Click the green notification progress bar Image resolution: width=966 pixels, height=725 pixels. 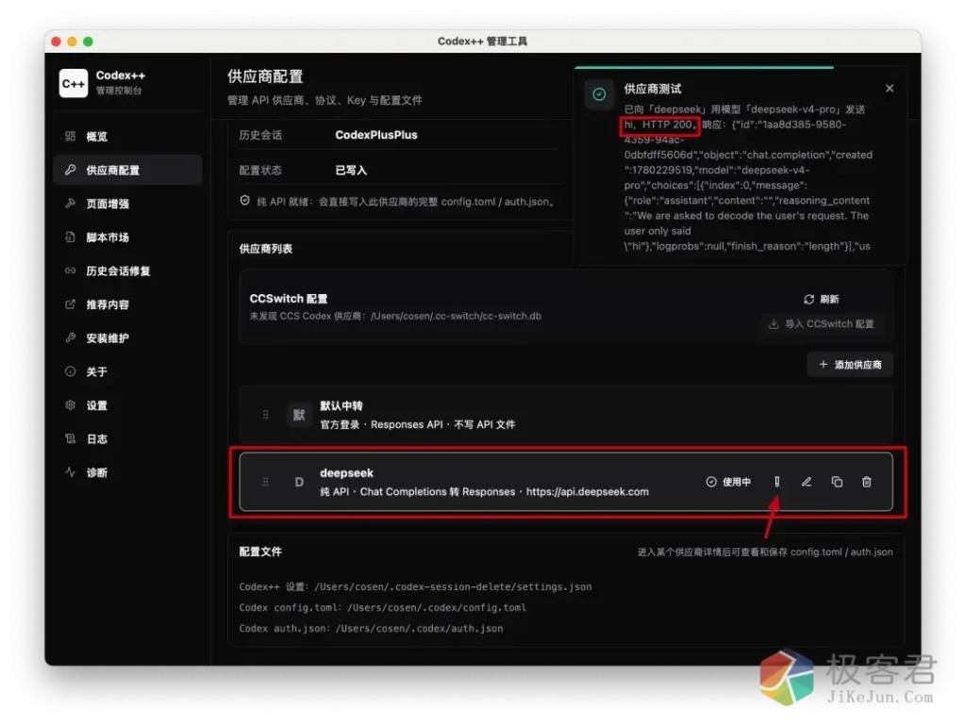pyautogui.click(x=704, y=67)
